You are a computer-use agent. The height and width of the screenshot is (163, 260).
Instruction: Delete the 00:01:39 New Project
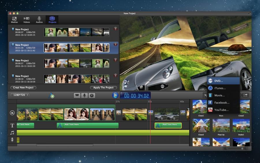[116, 44]
